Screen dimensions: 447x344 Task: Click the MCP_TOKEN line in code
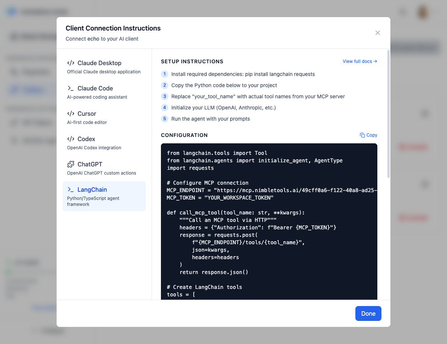point(220,198)
